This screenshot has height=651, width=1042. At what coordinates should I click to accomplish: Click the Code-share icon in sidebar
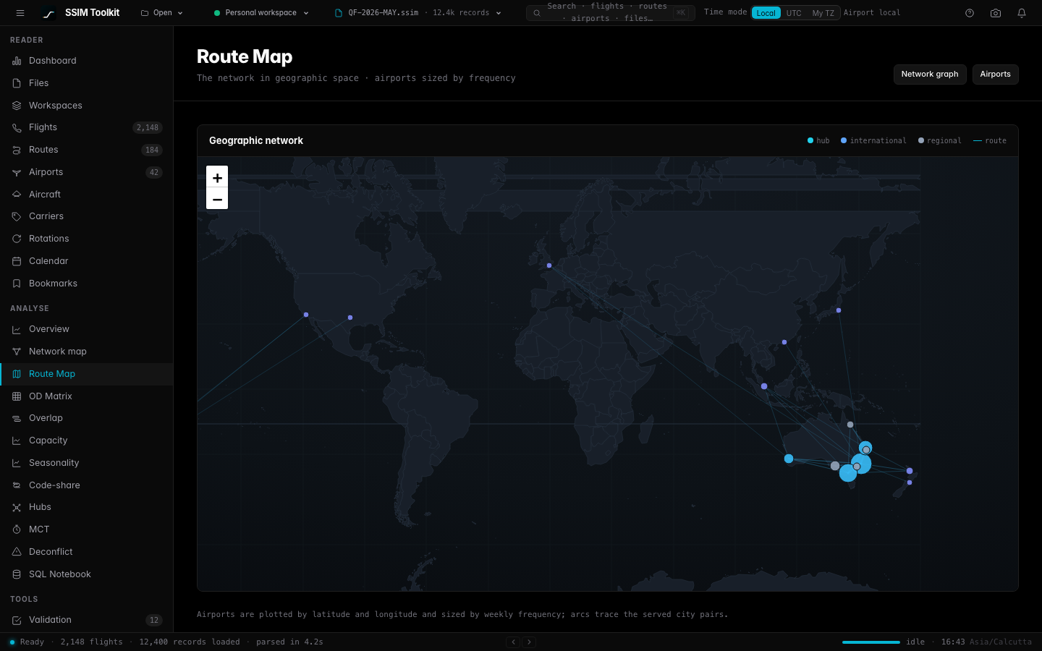click(17, 485)
